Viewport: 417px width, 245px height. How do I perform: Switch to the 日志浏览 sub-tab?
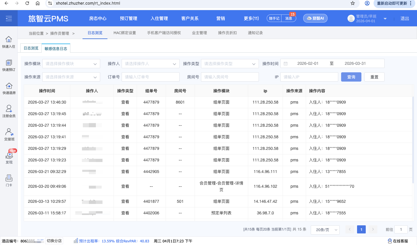click(x=31, y=48)
